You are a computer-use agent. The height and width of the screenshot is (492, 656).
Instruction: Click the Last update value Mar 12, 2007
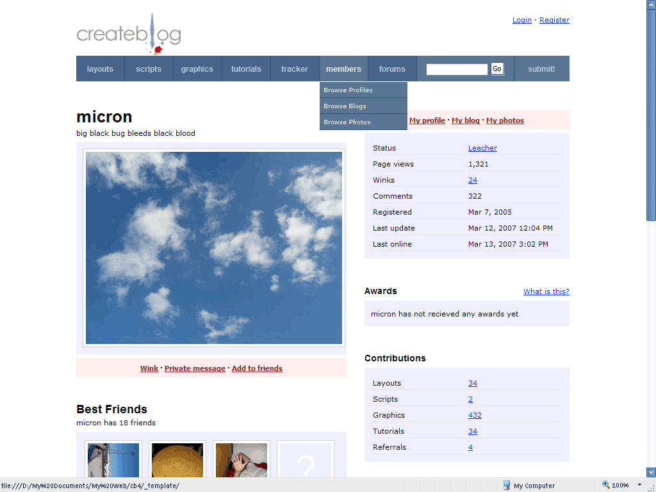pos(511,228)
